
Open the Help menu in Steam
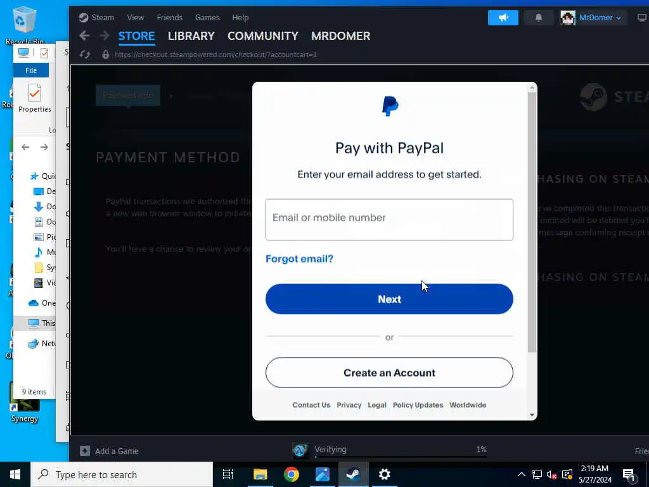240,17
